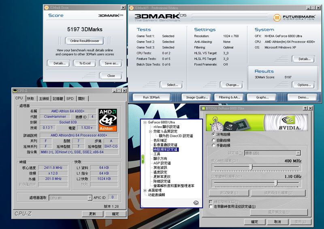Switch to the 快取 tab in CPU-Z

[31, 99]
